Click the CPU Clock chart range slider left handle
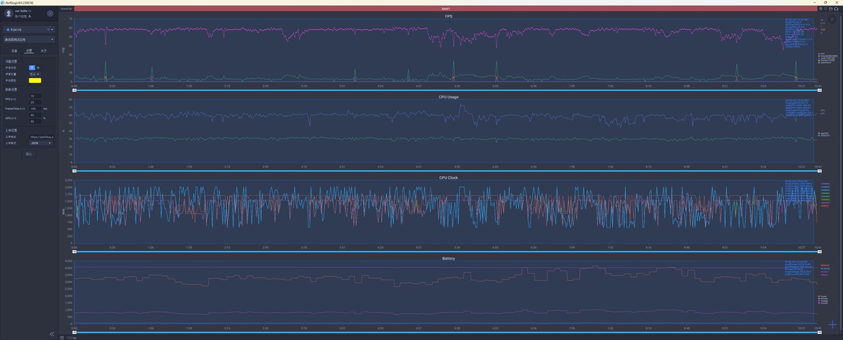 pos(74,252)
